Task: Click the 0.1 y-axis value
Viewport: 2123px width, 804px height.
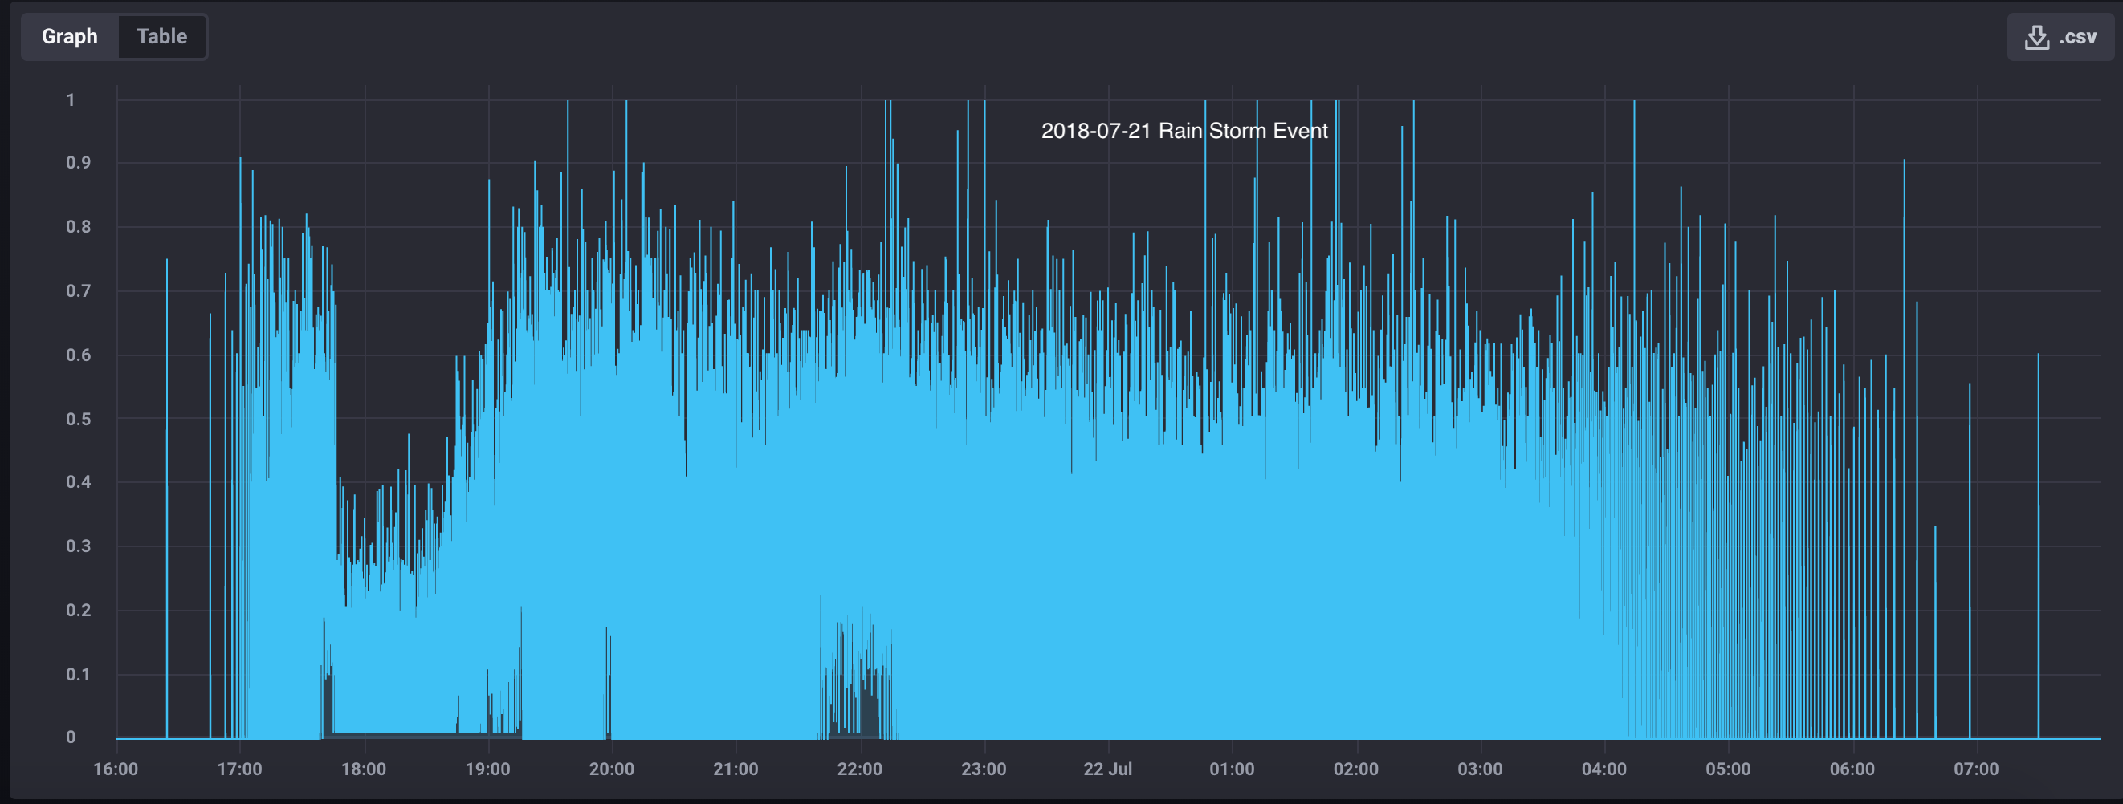Action: click(79, 676)
